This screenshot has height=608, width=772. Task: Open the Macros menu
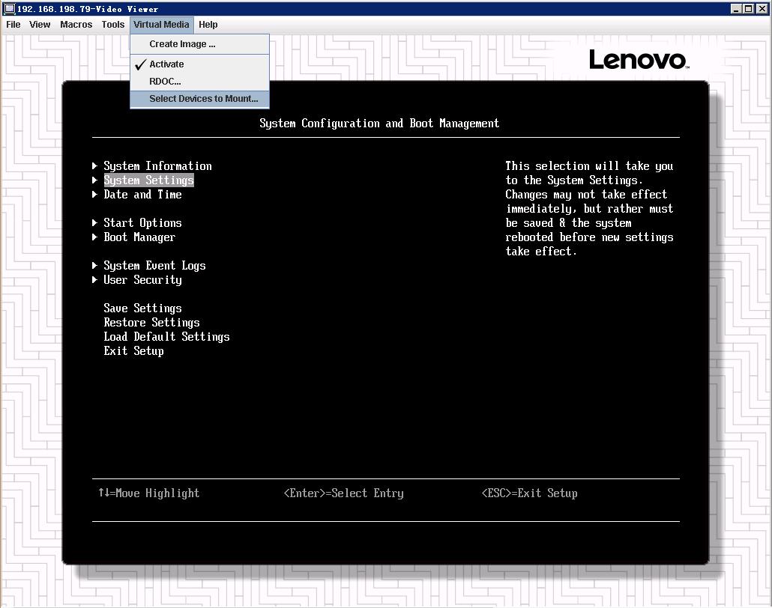tap(76, 25)
